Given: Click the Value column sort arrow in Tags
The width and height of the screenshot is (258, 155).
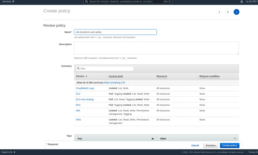Looking at the screenshot, I should tap(235, 139).
